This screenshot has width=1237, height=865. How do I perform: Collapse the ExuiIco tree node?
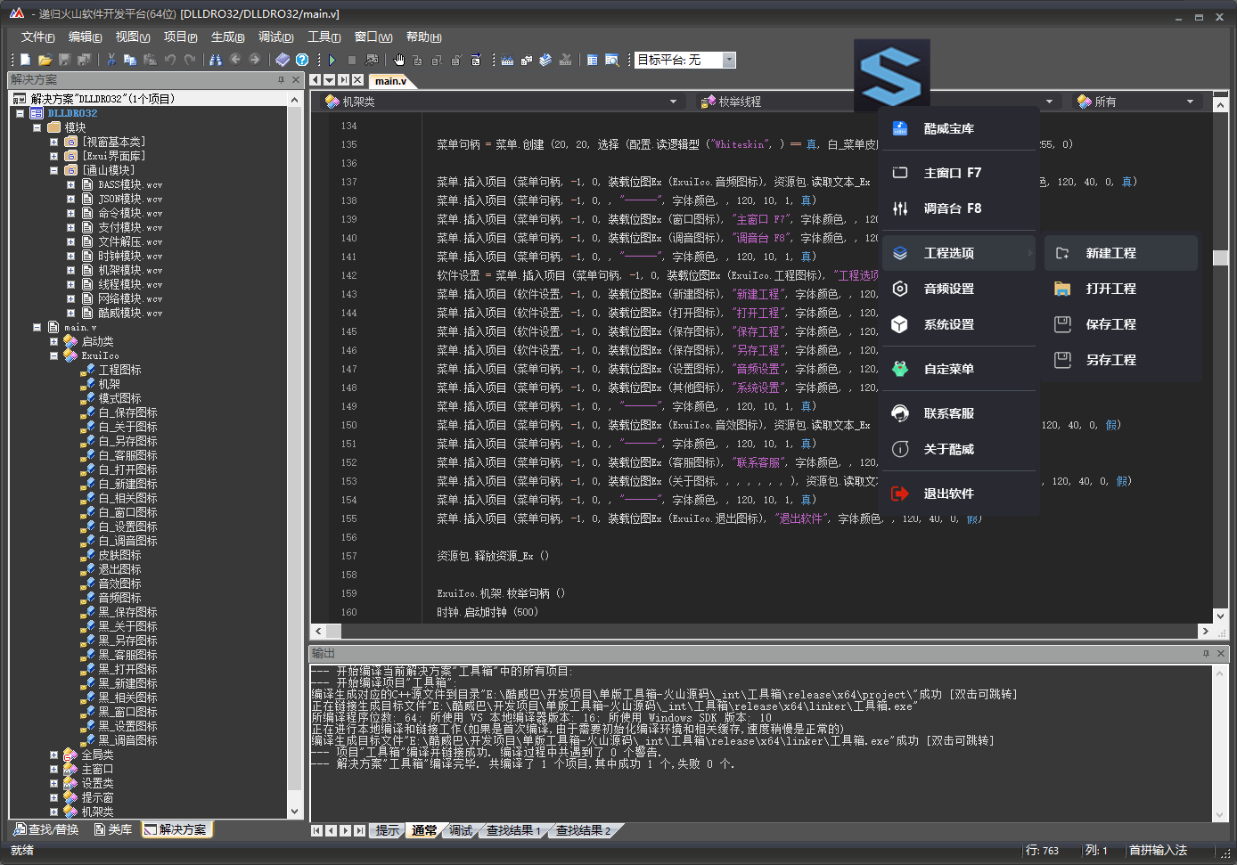pos(53,355)
